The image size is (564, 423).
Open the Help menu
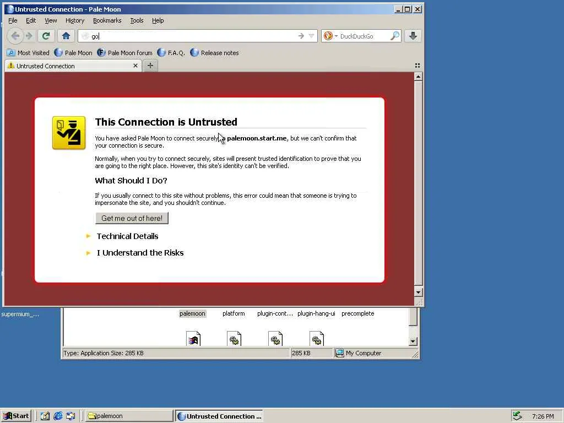[158, 20]
